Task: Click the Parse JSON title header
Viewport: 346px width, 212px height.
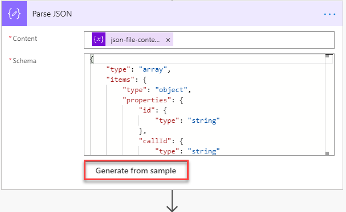Action: click(x=52, y=14)
